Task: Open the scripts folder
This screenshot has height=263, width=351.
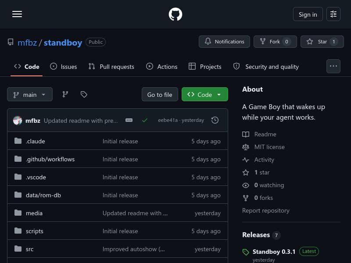Action: 35,231
